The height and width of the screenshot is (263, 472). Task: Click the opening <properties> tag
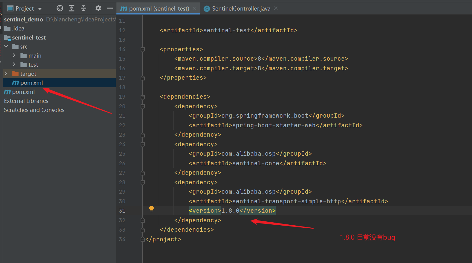[181, 49]
